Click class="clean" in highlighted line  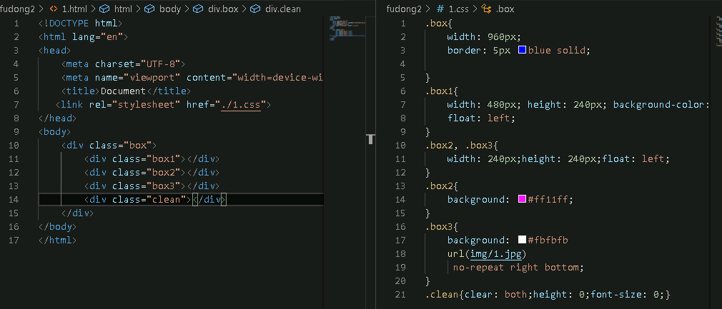point(149,200)
